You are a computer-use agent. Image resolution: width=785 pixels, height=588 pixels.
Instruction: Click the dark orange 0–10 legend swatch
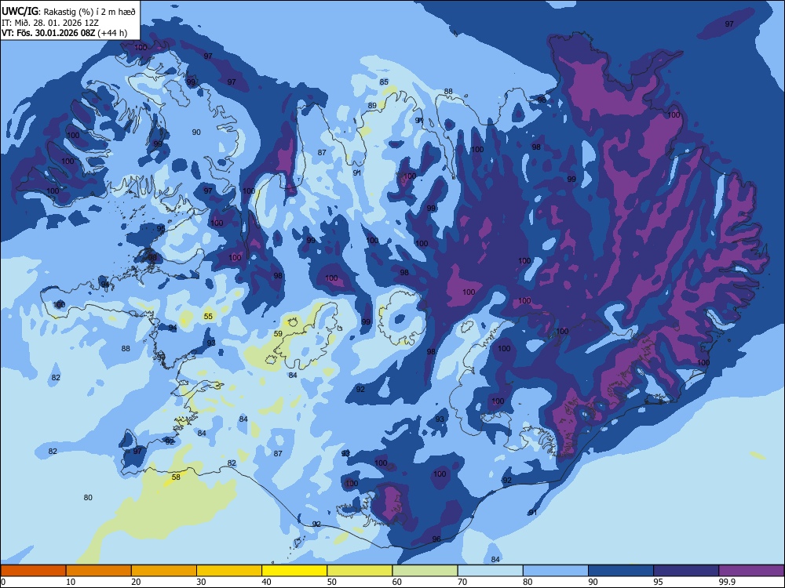pos(33,571)
